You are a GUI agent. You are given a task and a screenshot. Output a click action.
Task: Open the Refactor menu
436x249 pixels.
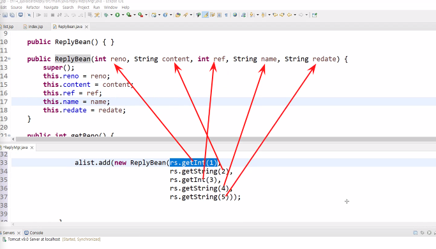pyautogui.click(x=33, y=8)
